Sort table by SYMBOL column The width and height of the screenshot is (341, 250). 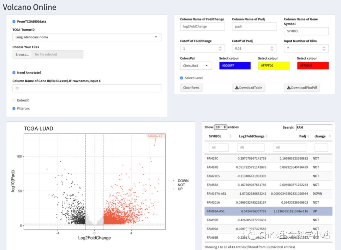point(219,136)
